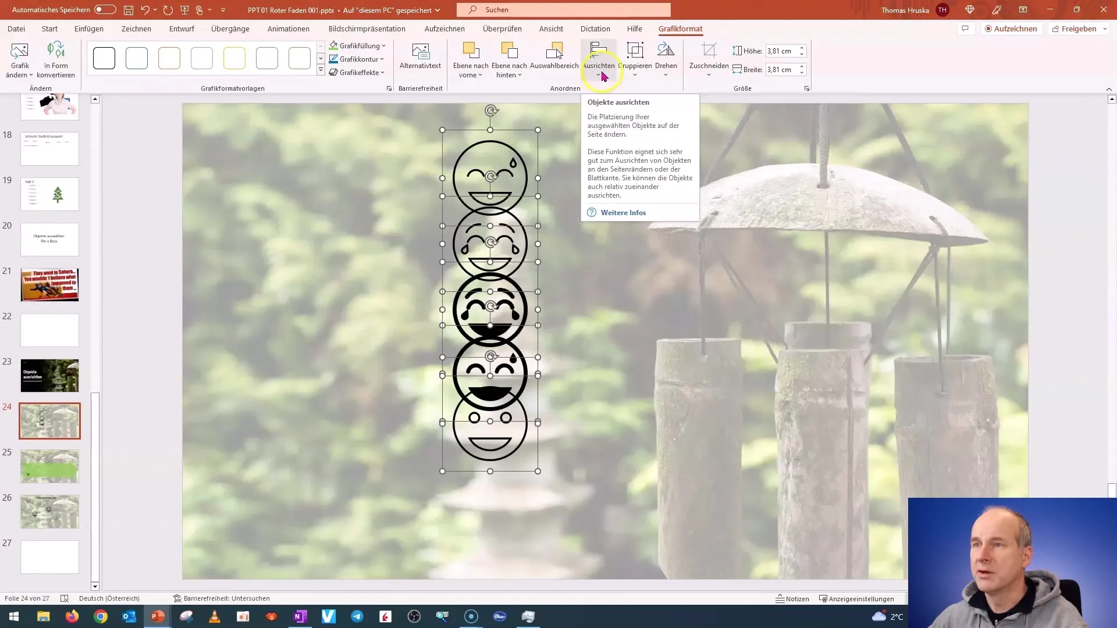Switch to the Animationen tab
This screenshot has height=628, width=1117.
(289, 28)
